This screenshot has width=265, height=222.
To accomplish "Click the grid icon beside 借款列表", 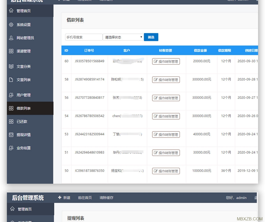I will [11, 108].
